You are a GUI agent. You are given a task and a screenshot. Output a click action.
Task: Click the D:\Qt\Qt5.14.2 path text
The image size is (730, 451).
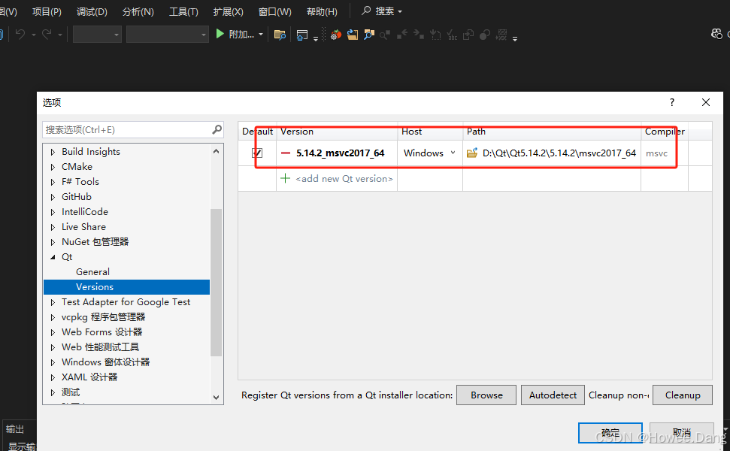[x=559, y=153]
